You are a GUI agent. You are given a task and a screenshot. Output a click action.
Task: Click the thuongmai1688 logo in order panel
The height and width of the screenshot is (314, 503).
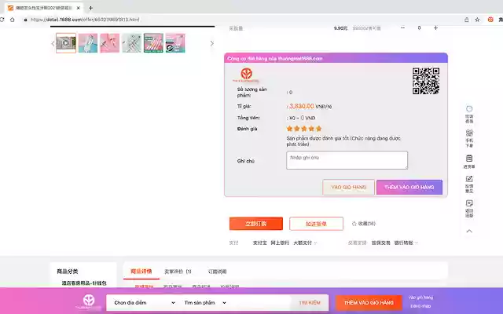pyautogui.click(x=246, y=75)
